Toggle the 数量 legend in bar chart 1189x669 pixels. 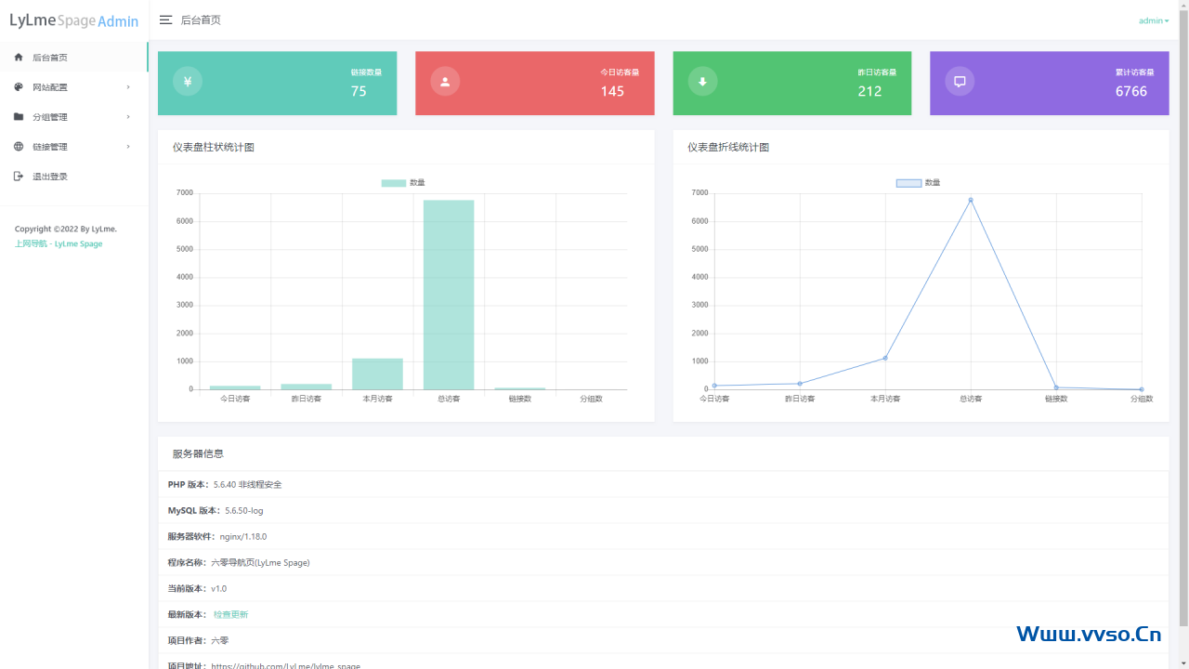[x=403, y=183]
